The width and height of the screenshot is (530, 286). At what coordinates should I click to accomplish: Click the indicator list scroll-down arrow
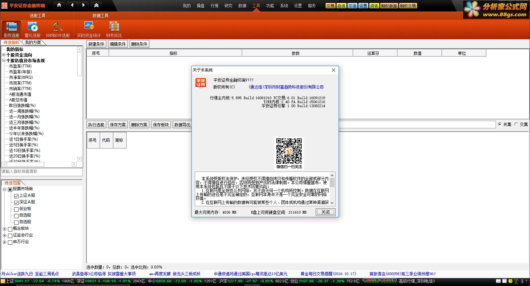click(79, 159)
